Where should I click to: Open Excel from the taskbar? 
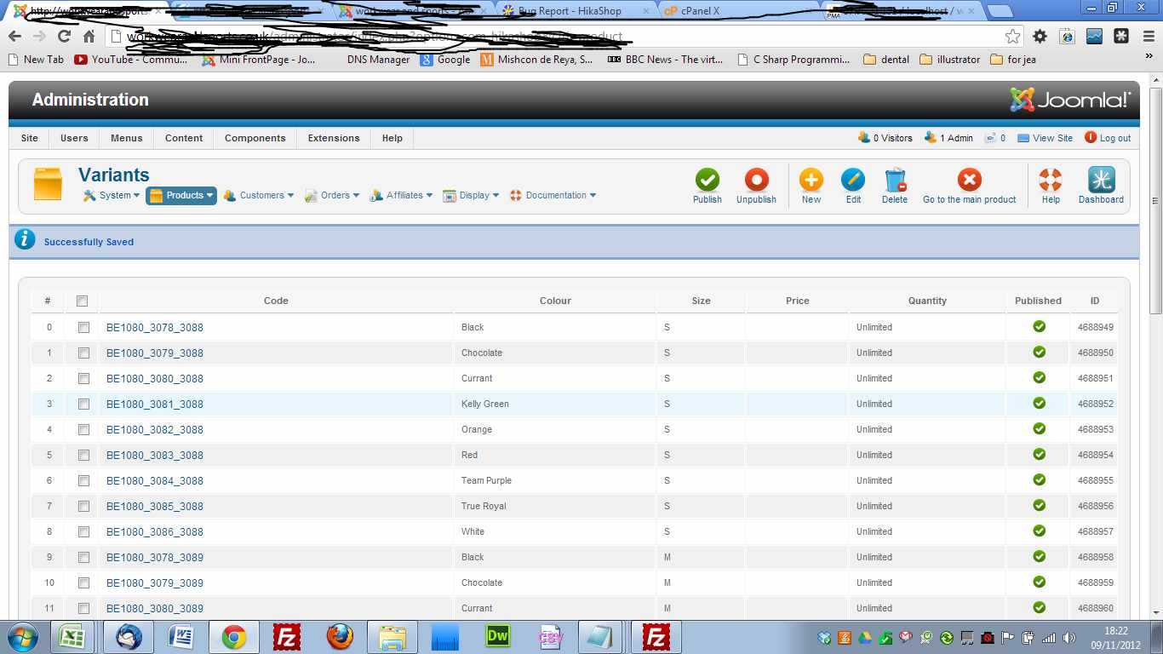pyautogui.click(x=73, y=637)
